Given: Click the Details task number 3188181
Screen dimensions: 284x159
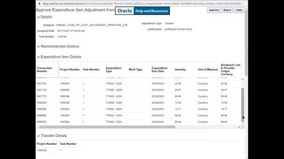Looking at the screenshot, I should pos(62,37).
